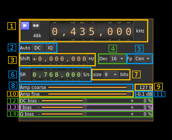Click the 7 digit in the SR sample rate dial
Screen dimensions: 172x140
[45, 75]
